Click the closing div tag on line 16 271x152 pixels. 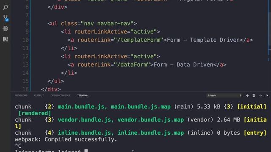pos(51,89)
